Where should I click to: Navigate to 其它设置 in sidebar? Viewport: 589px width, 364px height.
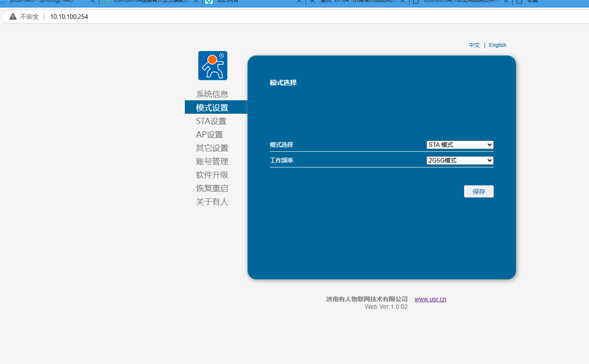coord(212,148)
